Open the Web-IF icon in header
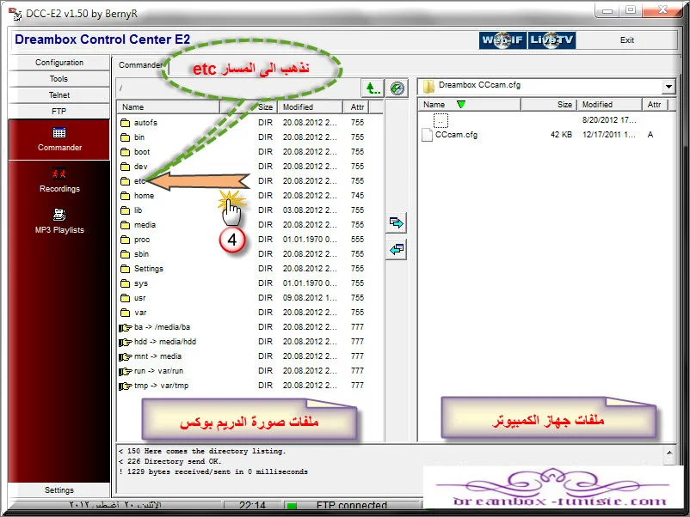 (x=502, y=40)
